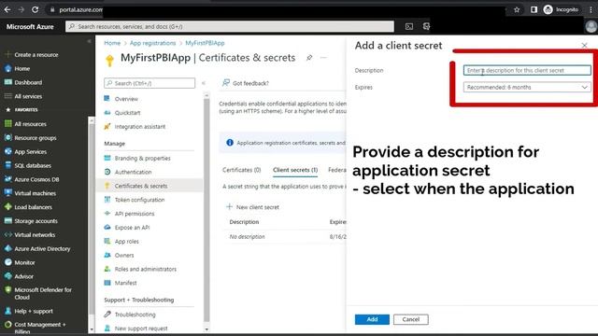Click the Cancel button
This screenshot has width=598, height=336.
click(411, 319)
